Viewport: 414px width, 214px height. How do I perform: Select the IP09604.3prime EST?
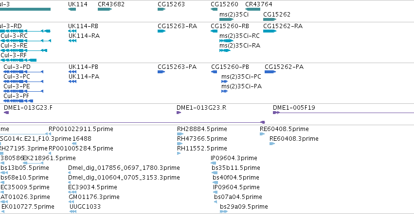pyautogui.click(x=234, y=158)
